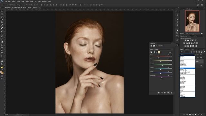The width and height of the screenshot is (206, 116).
Task: Select the Eraser tool
Action: click(2, 39)
